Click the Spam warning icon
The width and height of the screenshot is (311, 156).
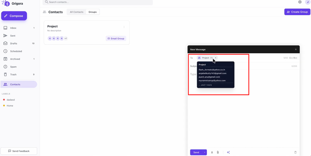coord(5,67)
